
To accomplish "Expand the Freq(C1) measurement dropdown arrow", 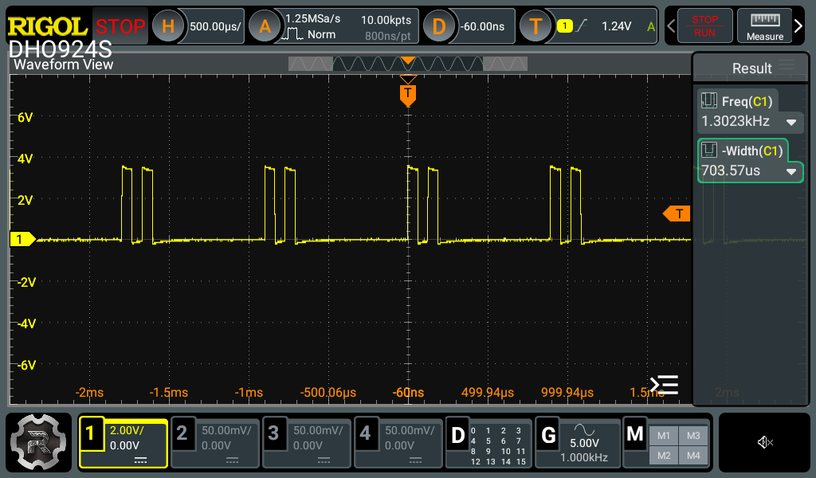I will pyautogui.click(x=791, y=122).
